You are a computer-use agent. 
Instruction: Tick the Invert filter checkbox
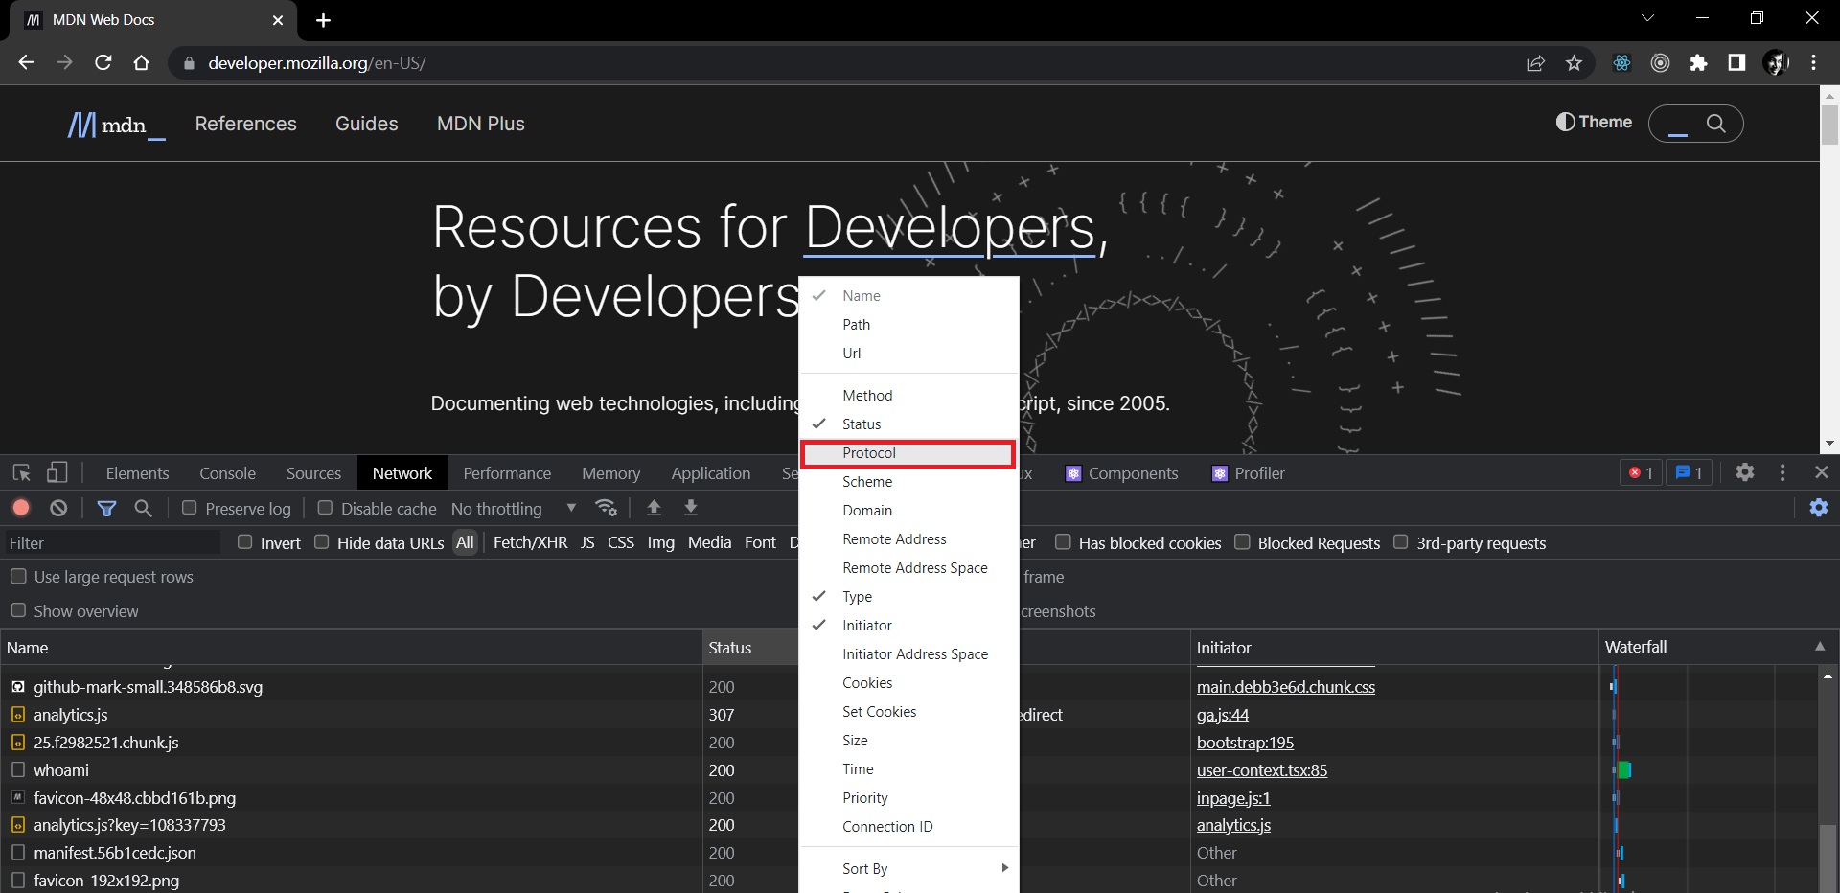point(244,542)
